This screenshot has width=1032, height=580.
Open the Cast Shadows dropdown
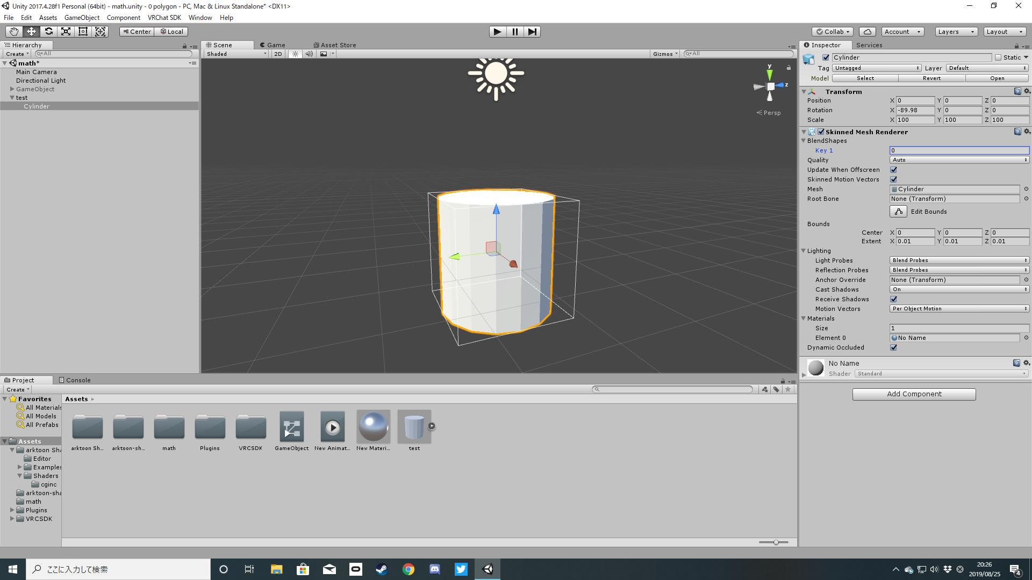(x=959, y=289)
